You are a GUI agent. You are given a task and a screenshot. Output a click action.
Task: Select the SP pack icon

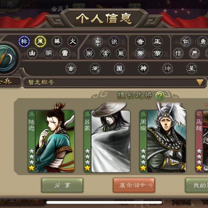coord(95,68)
